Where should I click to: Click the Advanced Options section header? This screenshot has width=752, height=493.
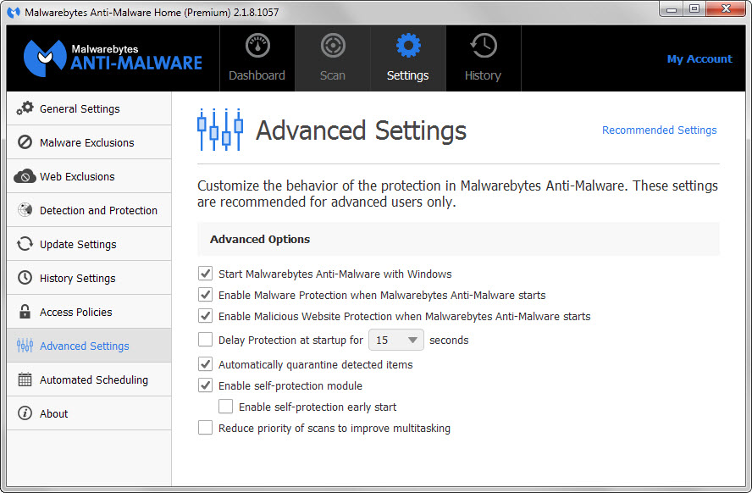tap(458, 239)
